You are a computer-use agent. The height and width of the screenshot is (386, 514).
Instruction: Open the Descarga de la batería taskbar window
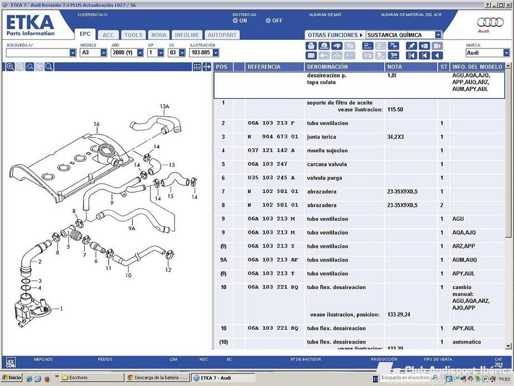tap(158, 378)
